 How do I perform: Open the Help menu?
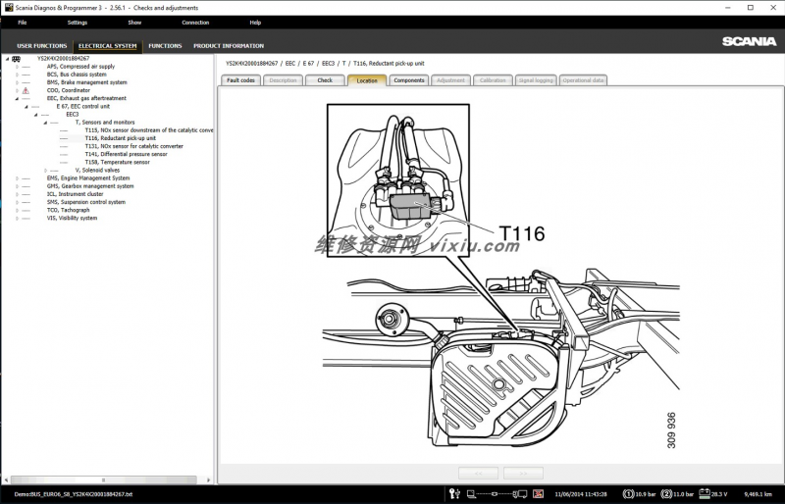pyautogui.click(x=255, y=23)
